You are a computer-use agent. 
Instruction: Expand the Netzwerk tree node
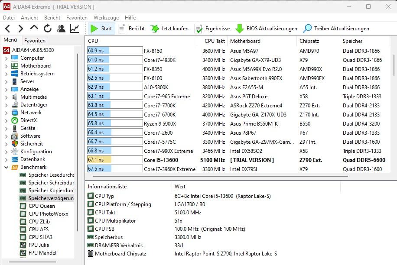(x=7, y=113)
